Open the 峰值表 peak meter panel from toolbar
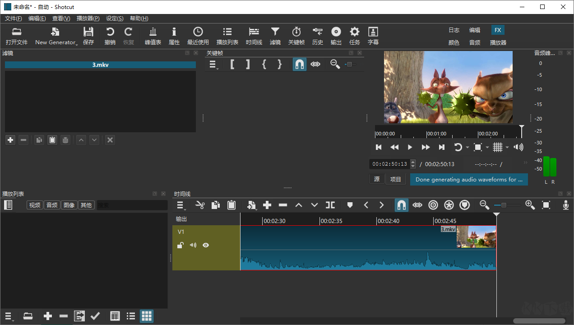Image resolution: width=574 pixels, height=325 pixels. click(x=153, y=36)
